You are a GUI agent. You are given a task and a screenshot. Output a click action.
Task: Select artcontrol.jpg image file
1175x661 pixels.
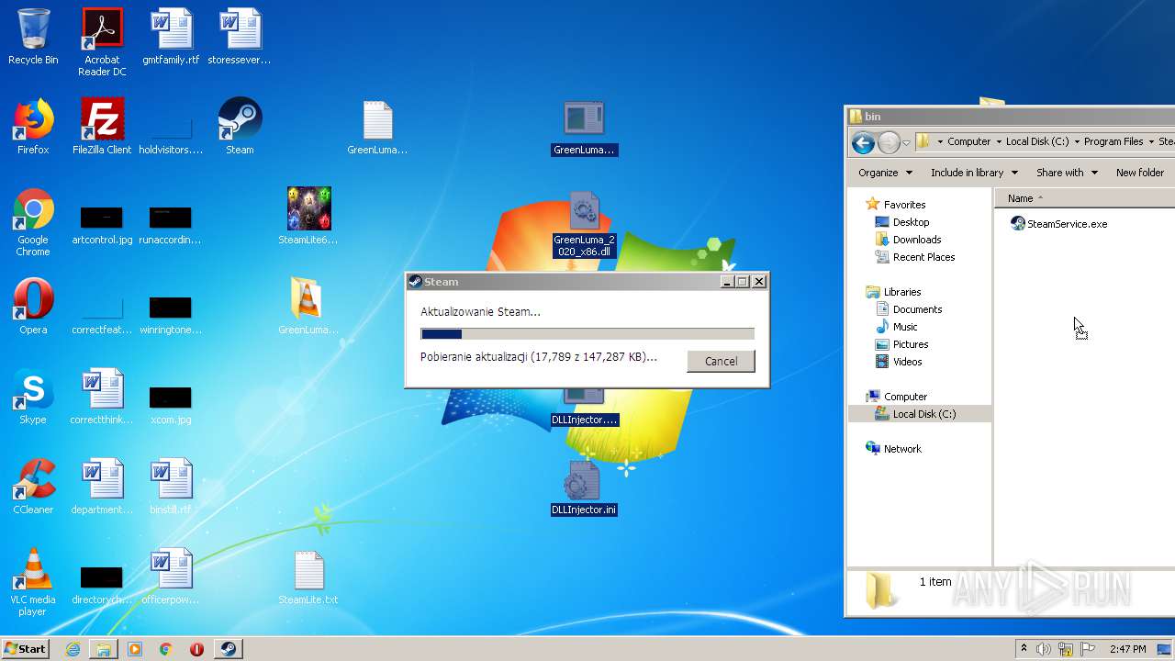click(102, 226)
